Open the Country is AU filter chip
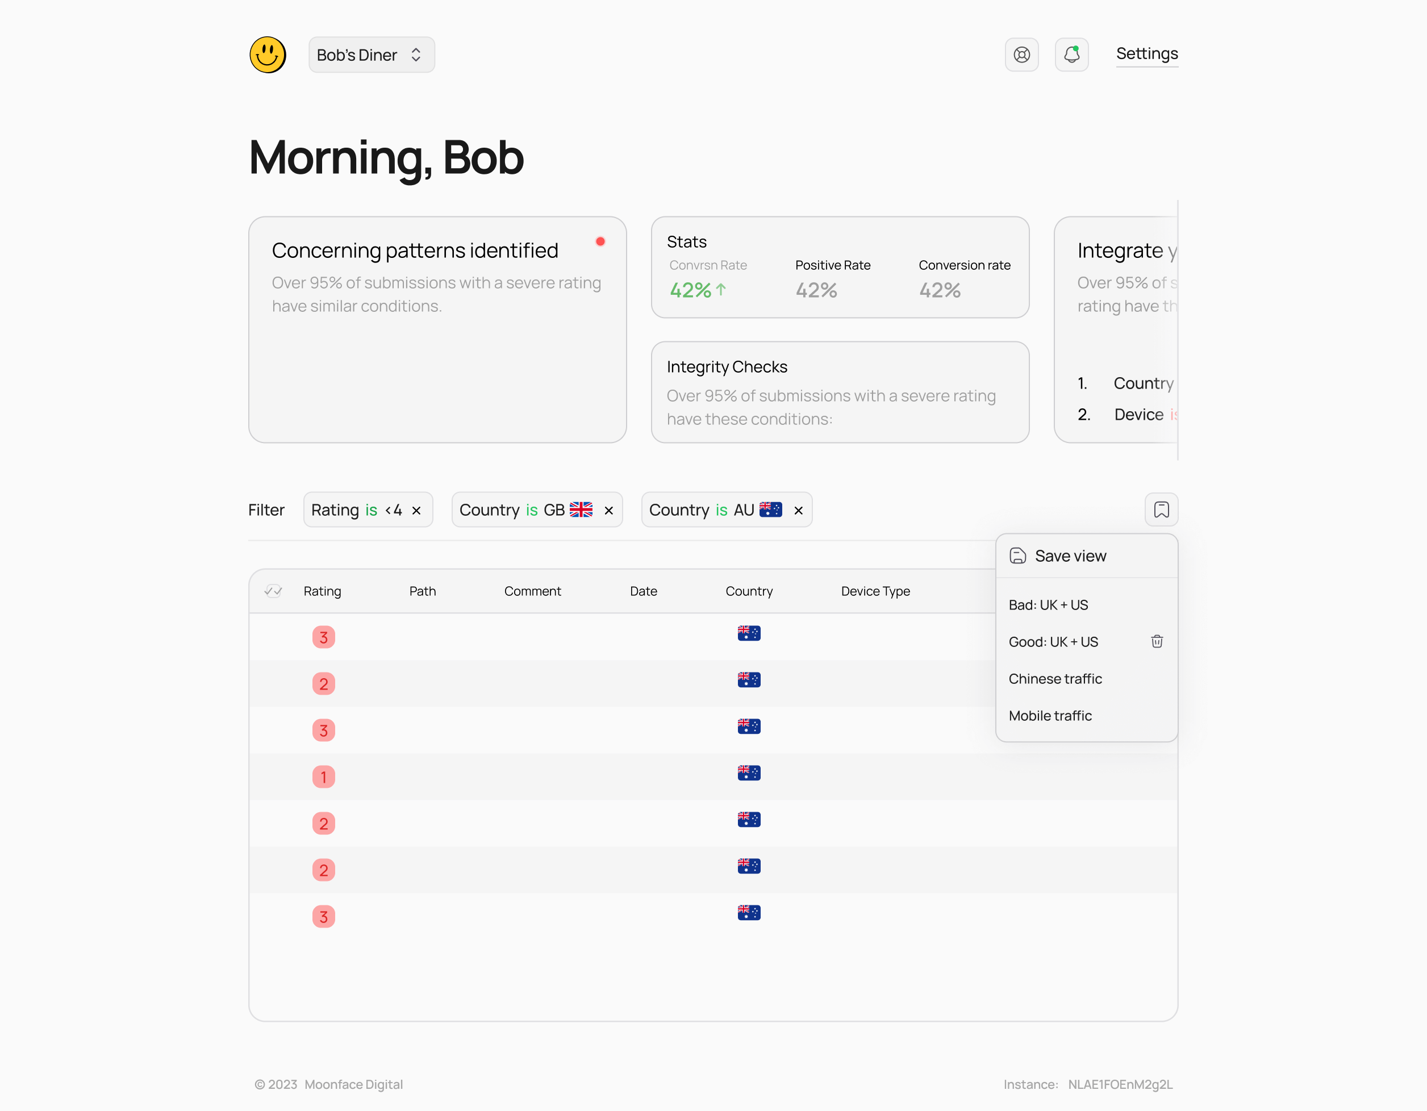 pyautogui.click(x=713, y=510)
